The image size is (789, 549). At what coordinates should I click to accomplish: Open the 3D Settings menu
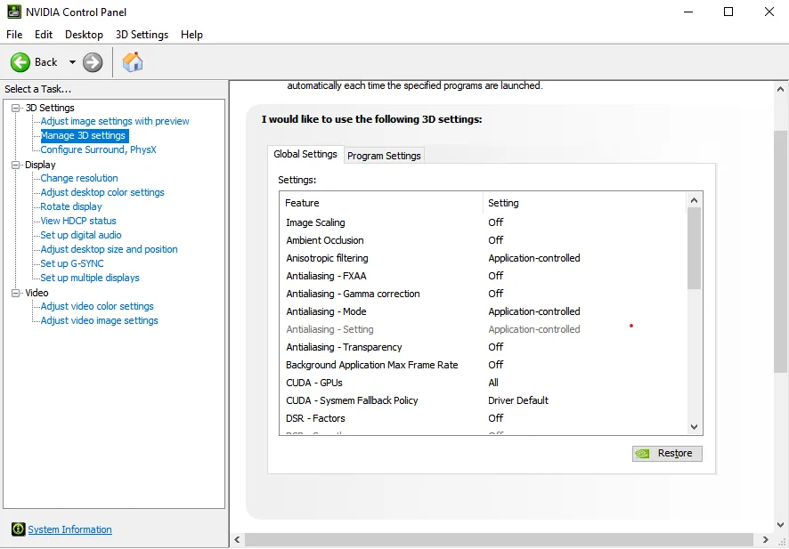(x=142, y=35)
